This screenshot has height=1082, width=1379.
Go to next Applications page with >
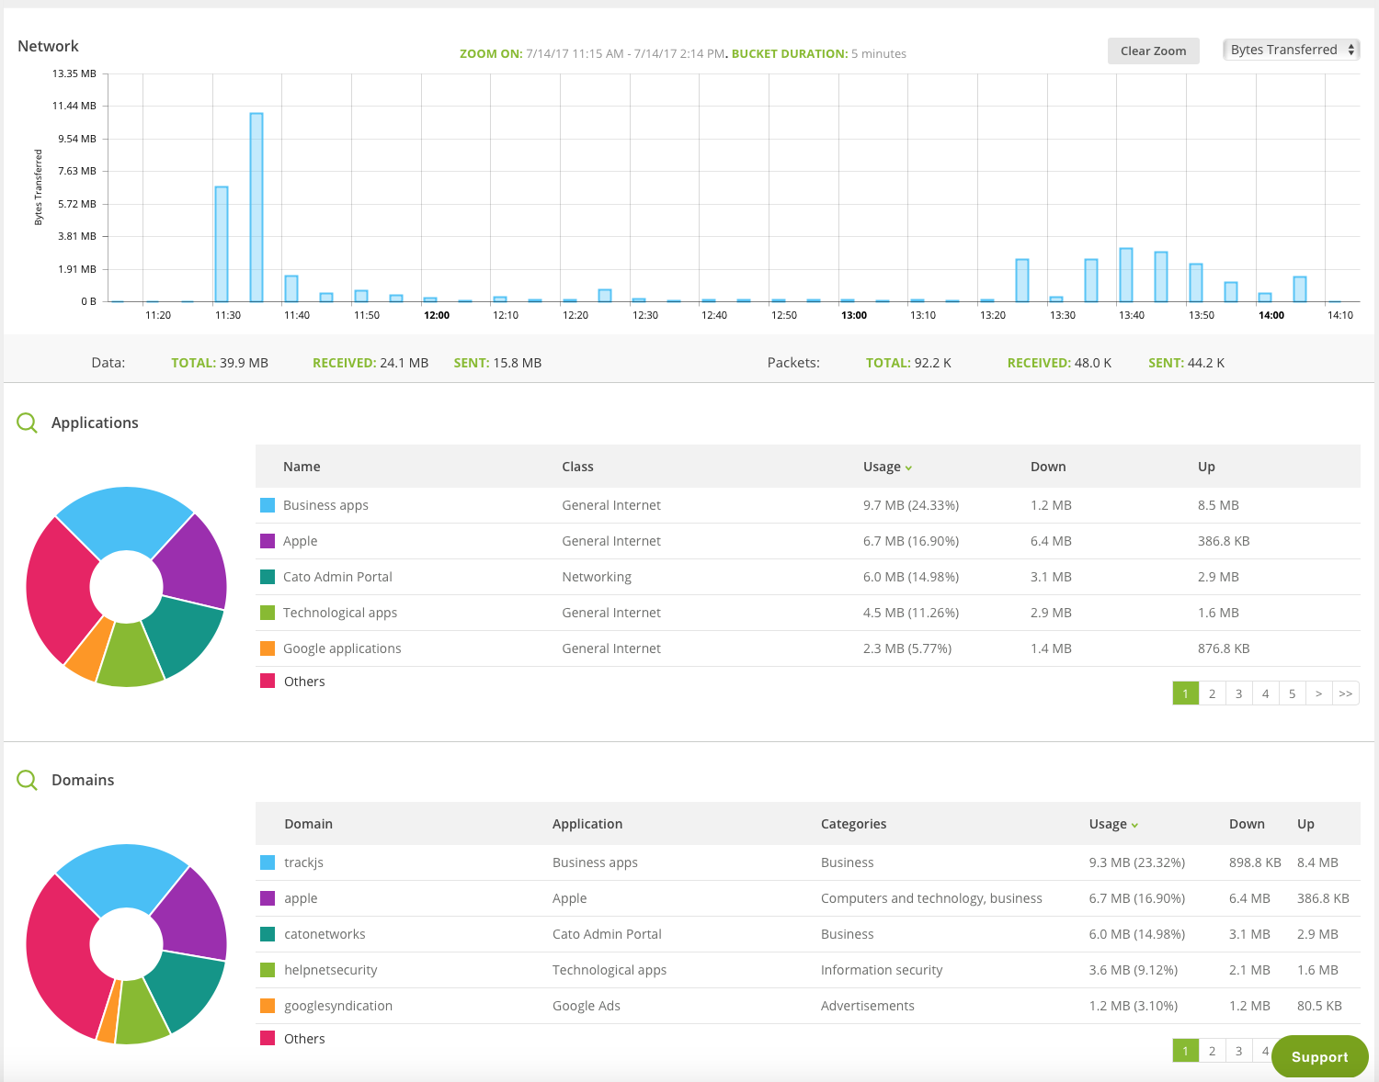click(1318, 693)
